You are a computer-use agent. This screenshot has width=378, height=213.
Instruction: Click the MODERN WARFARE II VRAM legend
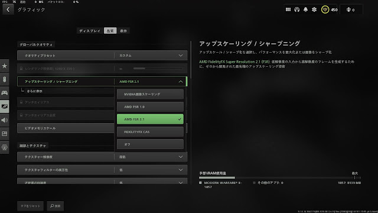click(x=221, y=185)
